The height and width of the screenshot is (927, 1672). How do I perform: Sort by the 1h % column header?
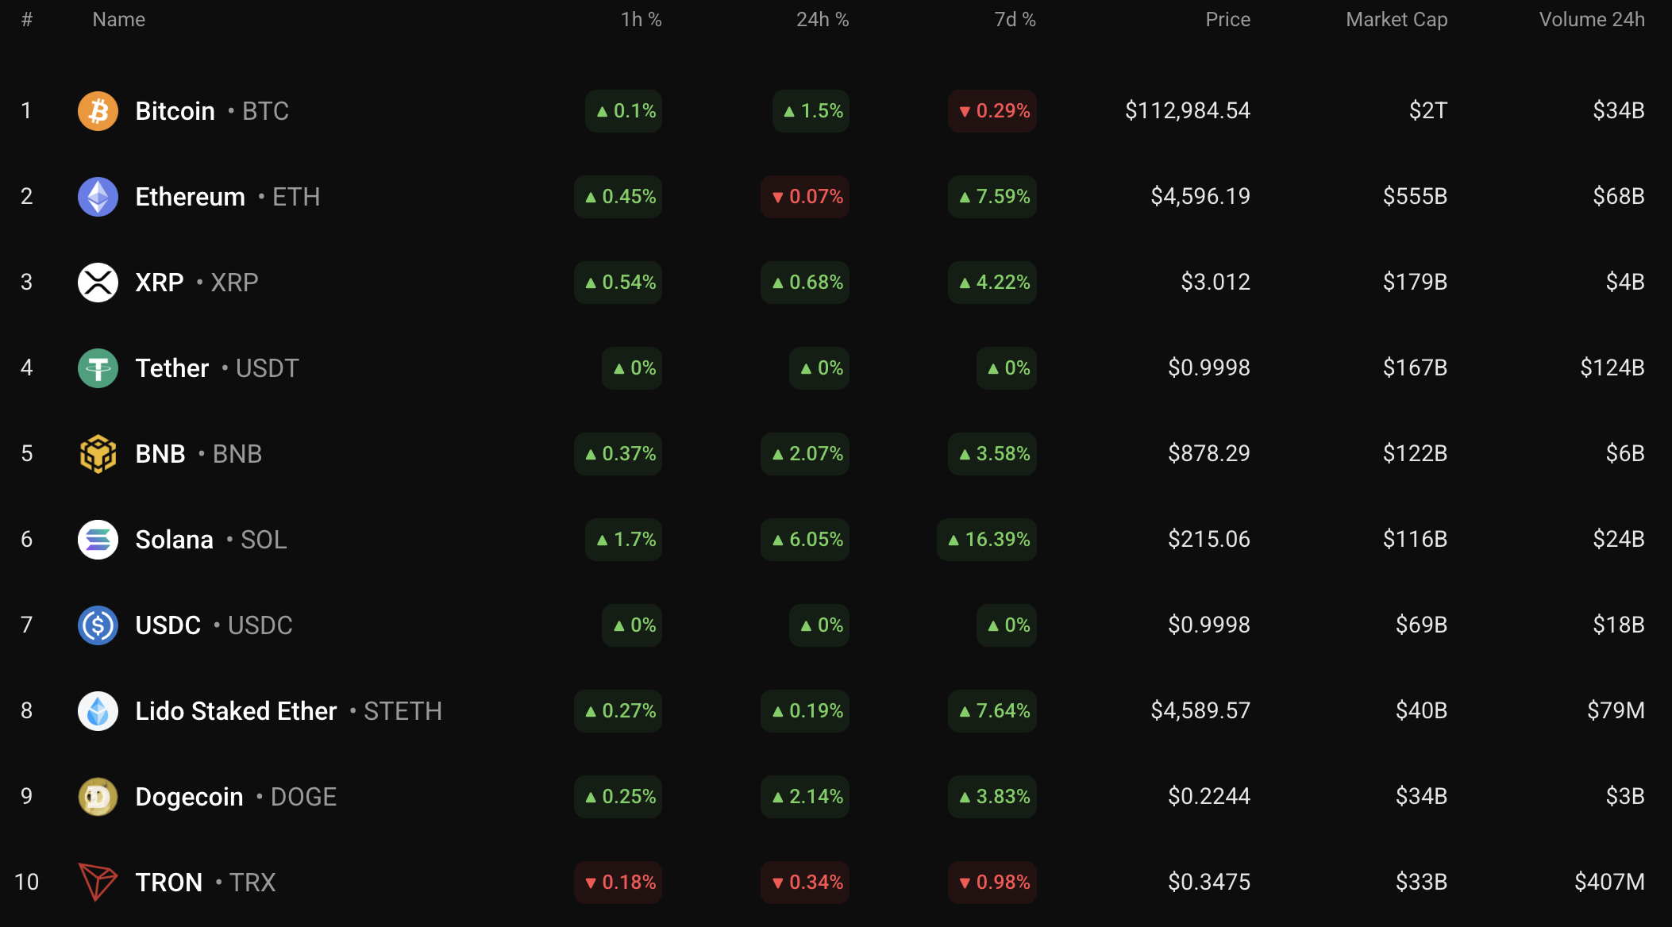pyautogui.click(x=641, y=20)
